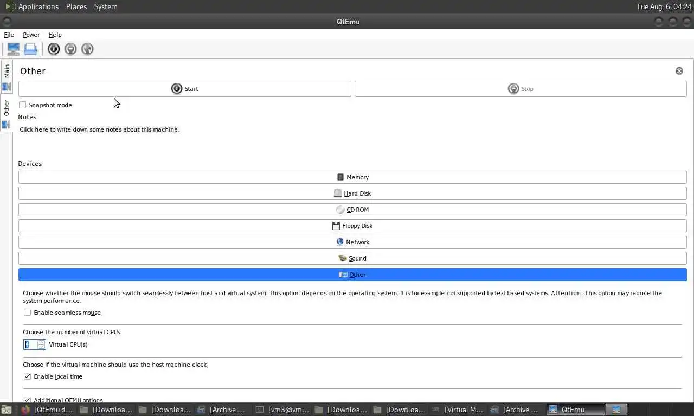This screenshot has height=416, width=694.
Task: Open the Places menu in the top panel
Action: click(x=76, y=6)
